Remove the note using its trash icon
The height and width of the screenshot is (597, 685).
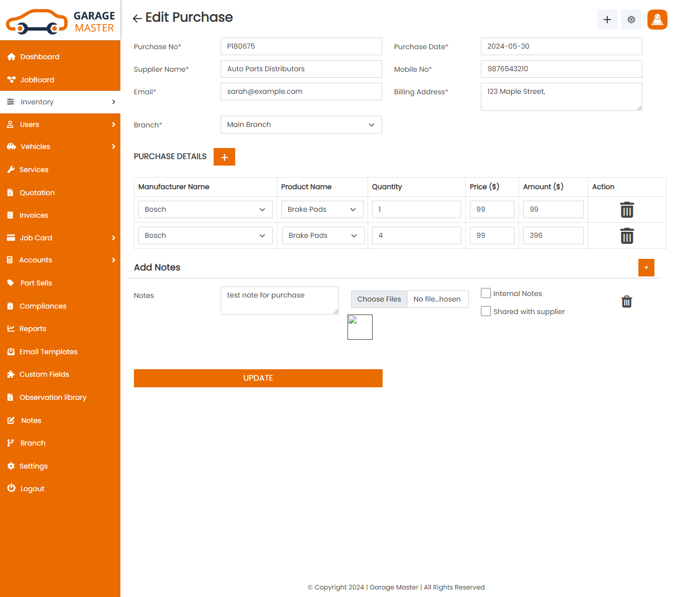[626, 302]
